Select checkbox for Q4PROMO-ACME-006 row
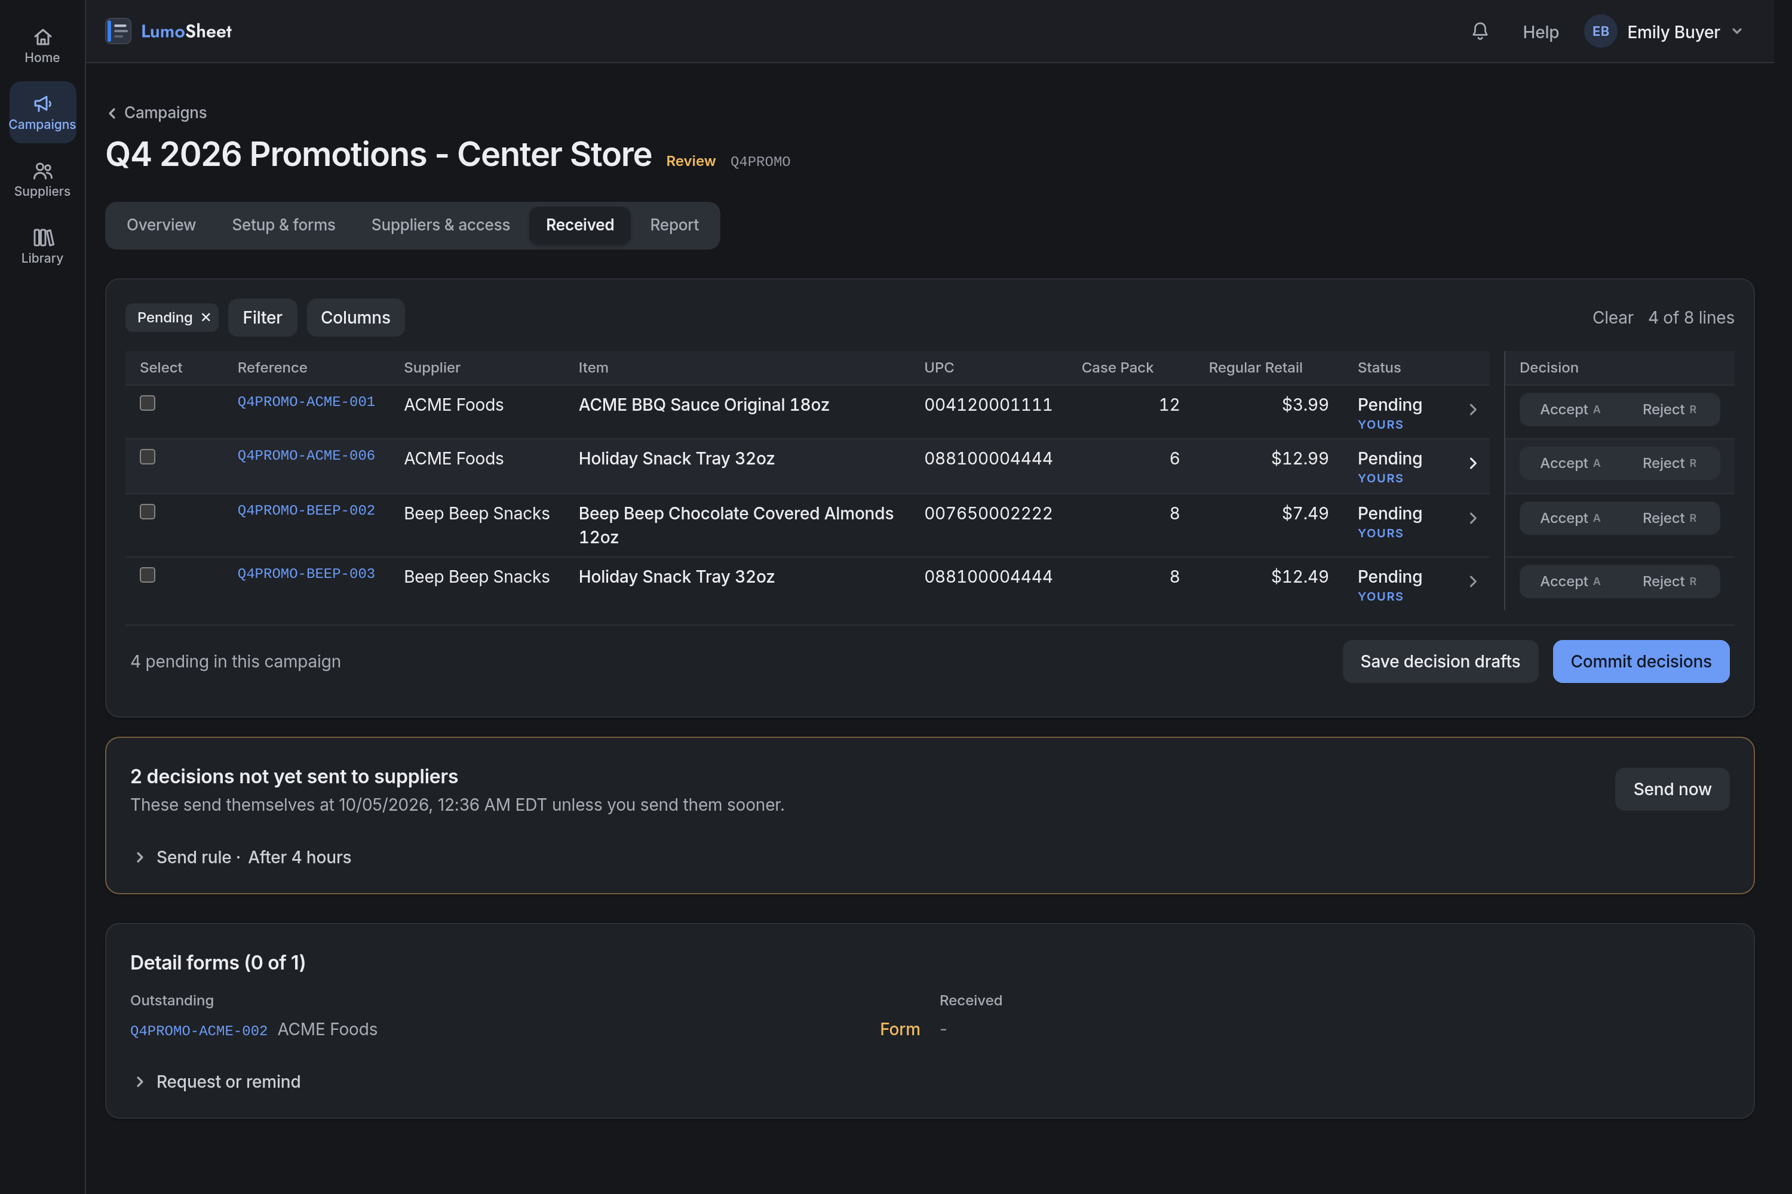Image resolution: width=1792 pixels, height=1194 pixels. pos(148,457)
